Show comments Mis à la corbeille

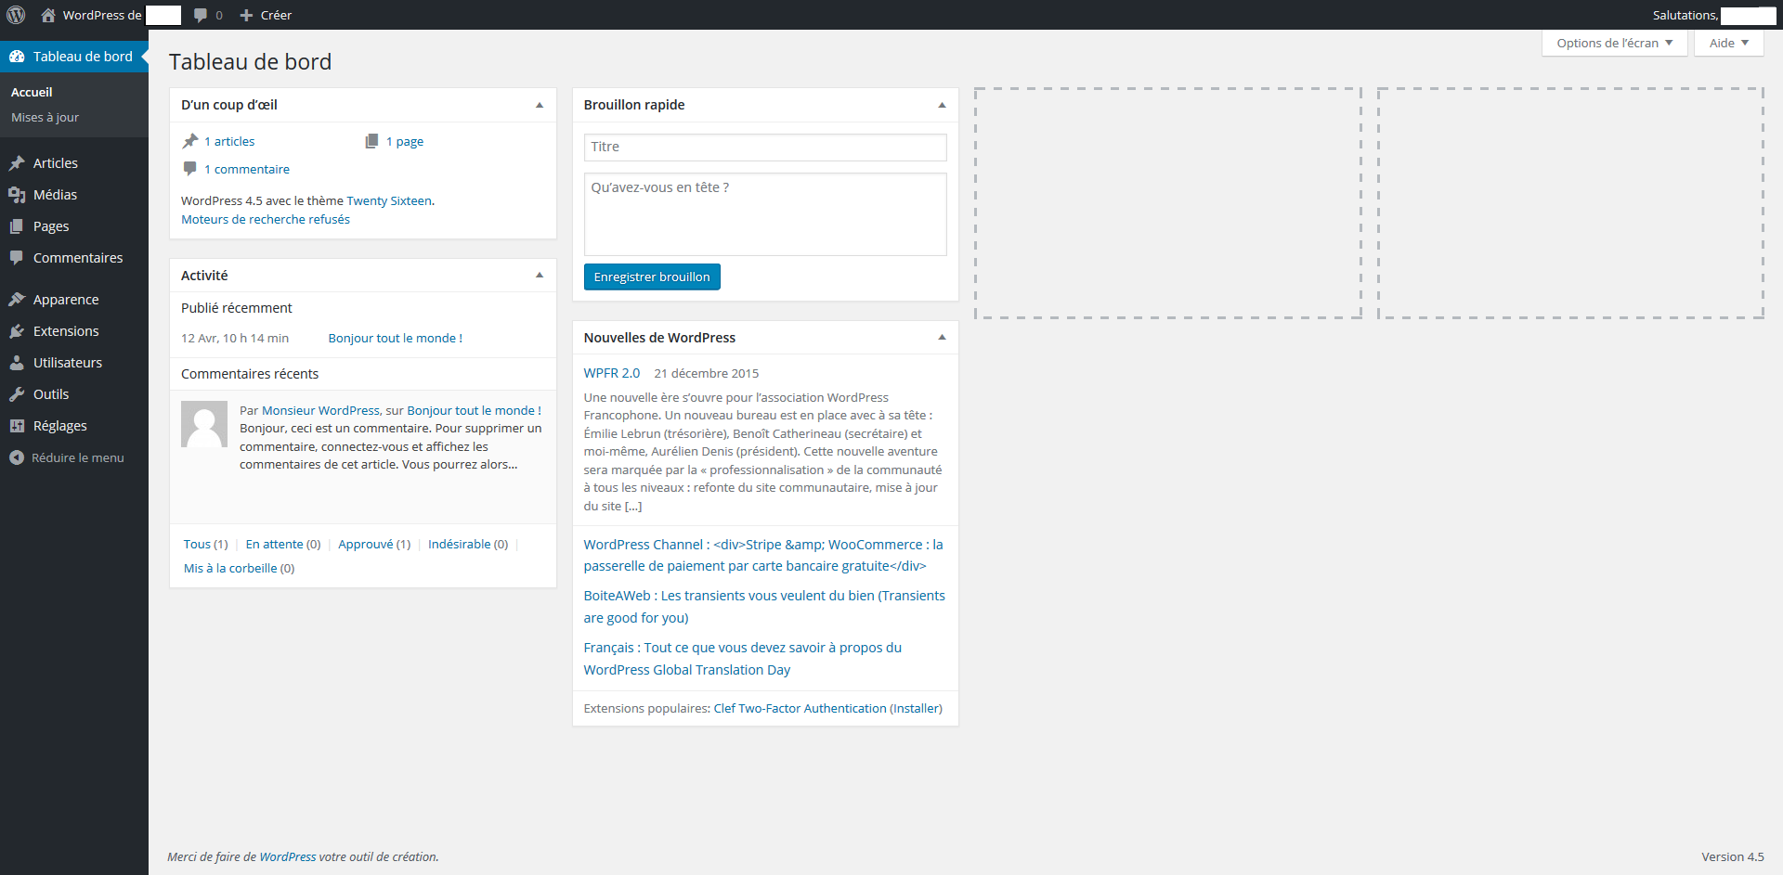coord(230,568)
